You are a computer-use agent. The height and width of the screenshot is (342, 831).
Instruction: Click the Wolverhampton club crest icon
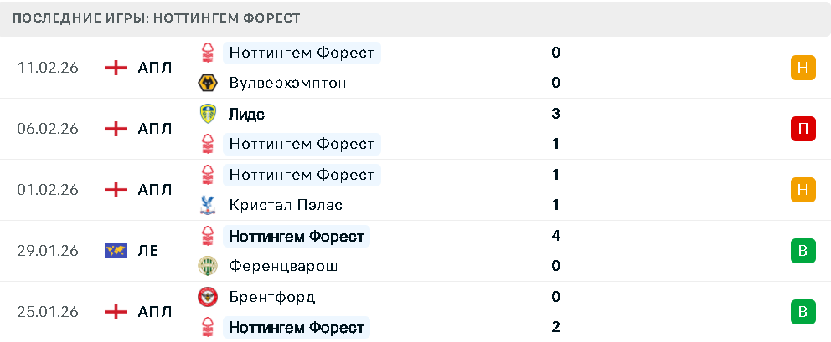(x=207, y=83)
